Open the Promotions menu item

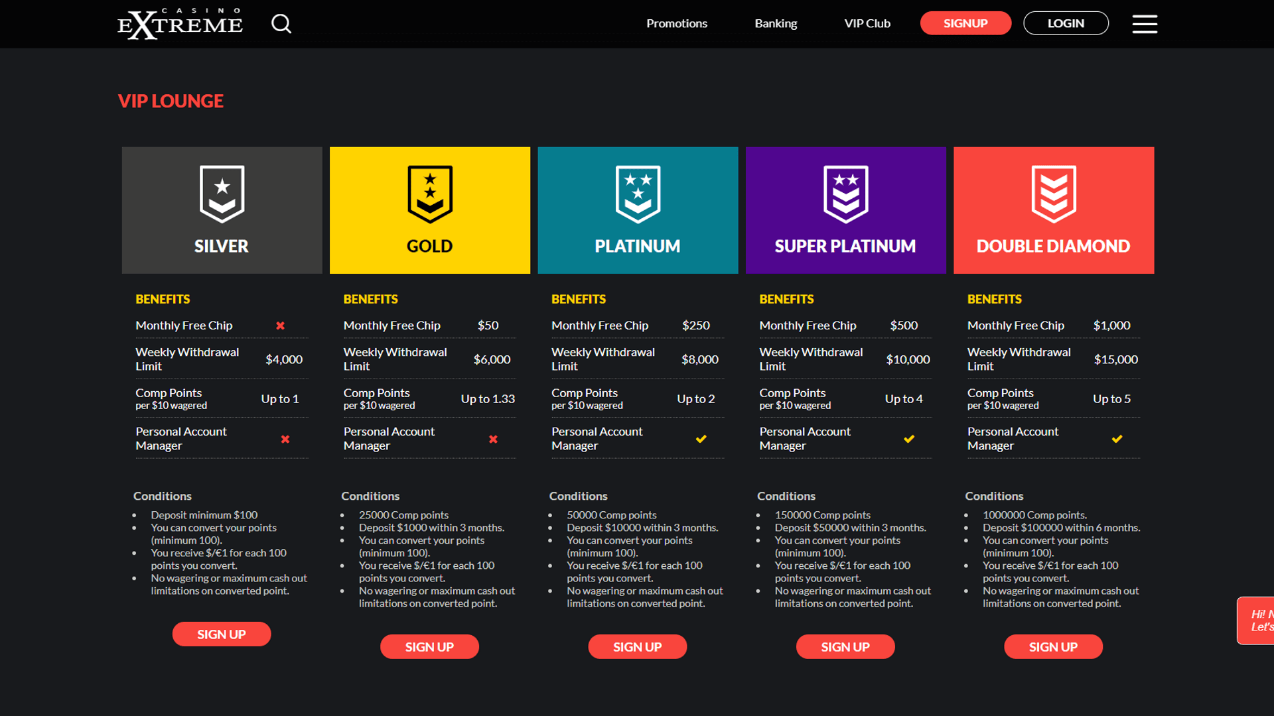pyautogui.click(x=677, y=23)
